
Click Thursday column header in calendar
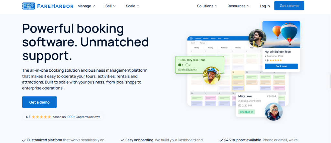[x=238, y=48]
